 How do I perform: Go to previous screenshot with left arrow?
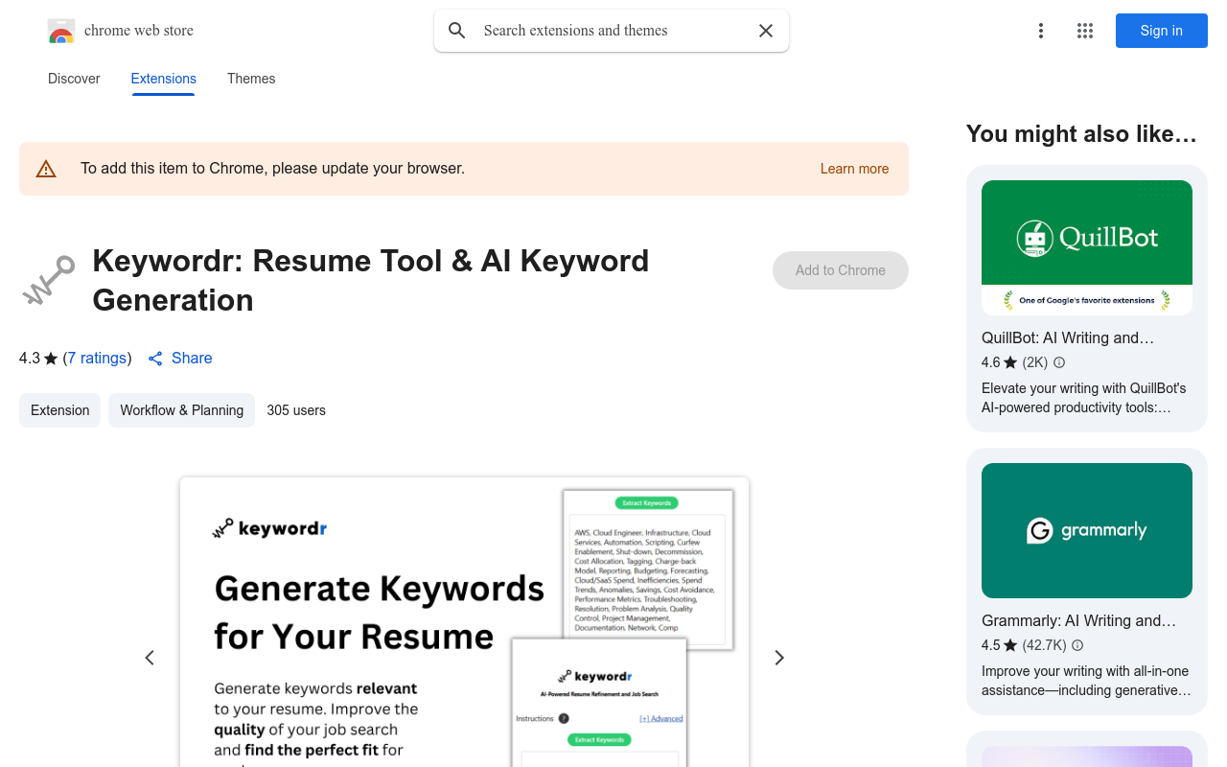150,658
